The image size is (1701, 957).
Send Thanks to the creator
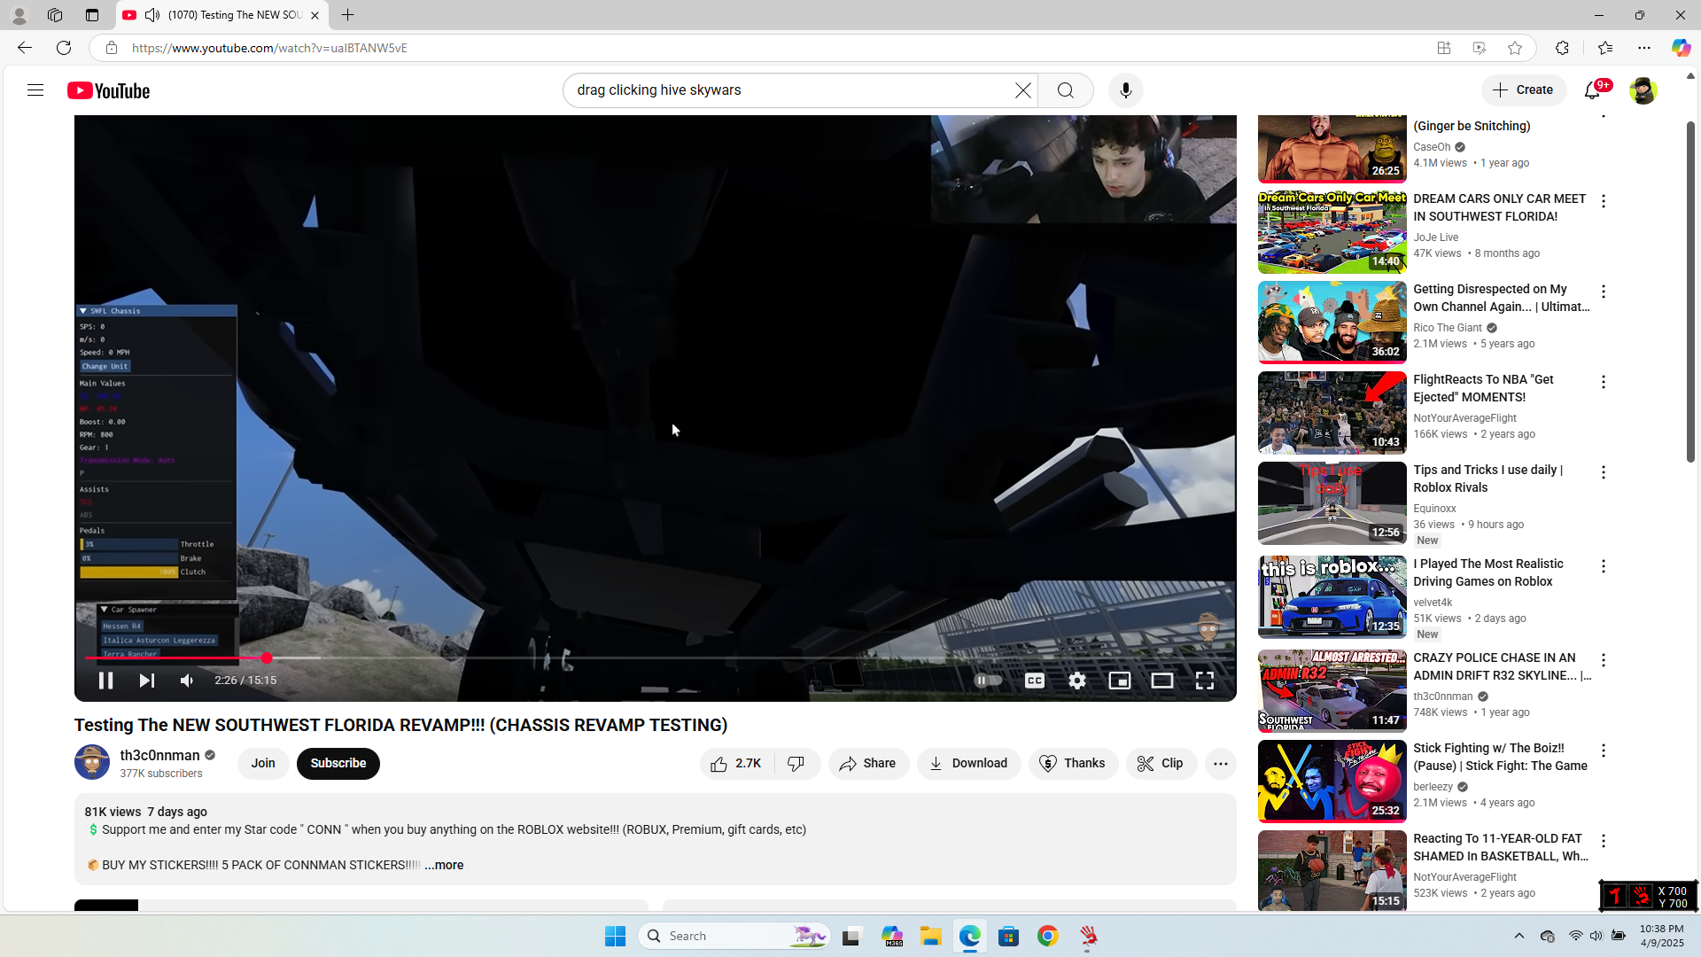tap(1073, 764)
